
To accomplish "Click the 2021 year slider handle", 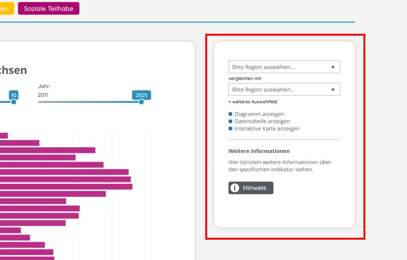I will 141,102.
